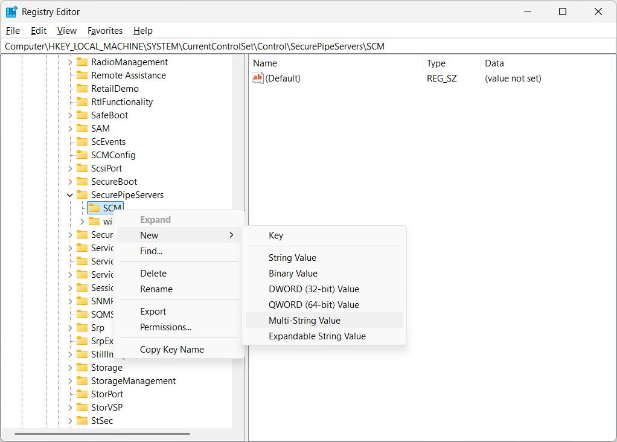Select the ScEvents folder icon
The width and height of the screenshot is (617, 442).
pyautogui.click(x=82, y=142)
